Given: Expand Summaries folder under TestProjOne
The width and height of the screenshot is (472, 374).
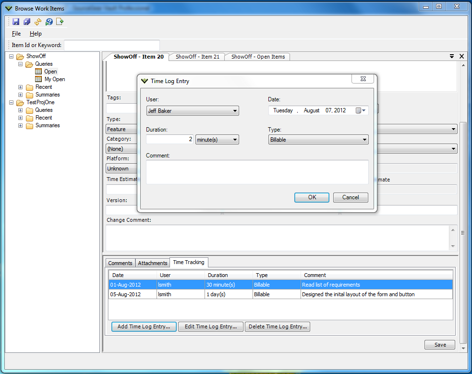Looking at the screenshot, I should [x=20, y=125].
